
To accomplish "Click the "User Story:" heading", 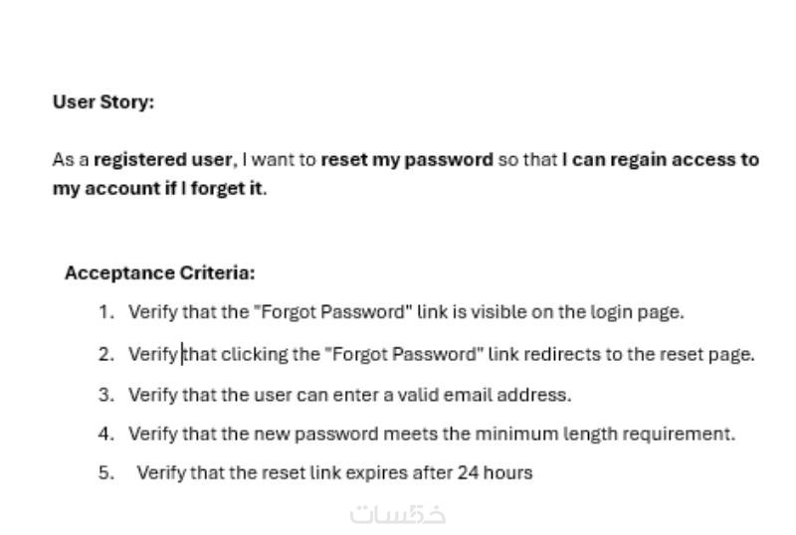I will point(103,101).
